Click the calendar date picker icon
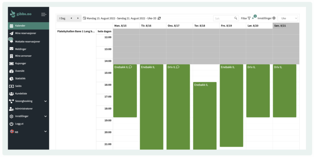 pyautogui.click(x=84, y=18)
